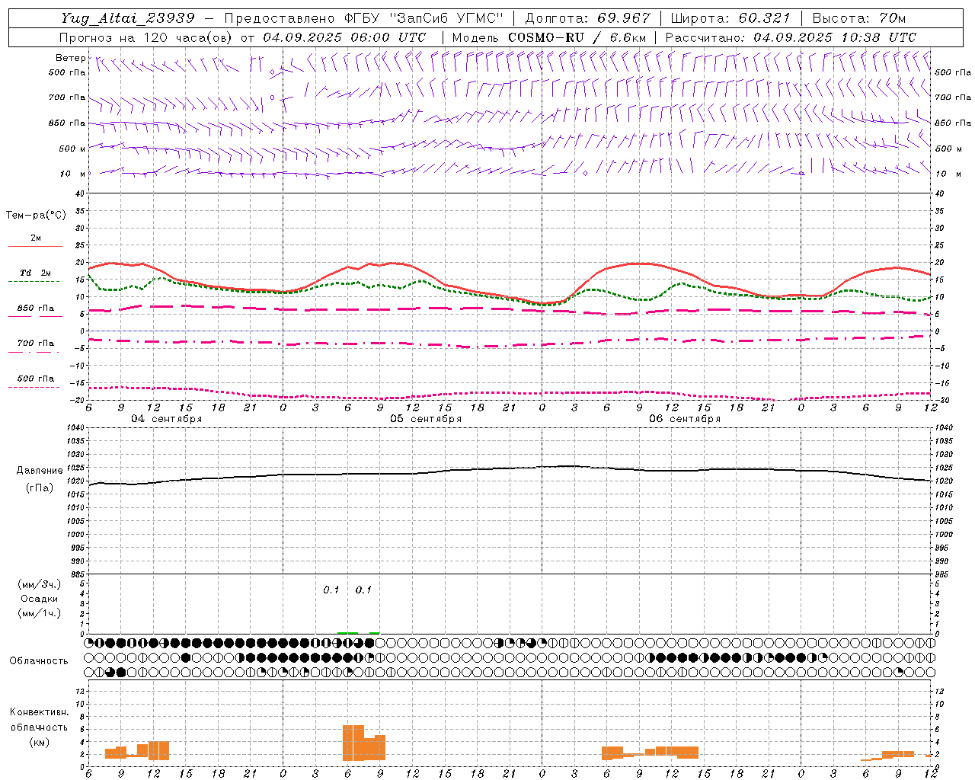Click the Конвективн. convective cloud label
The width and height of the screenshot is (975, 780).
(39, 712)
